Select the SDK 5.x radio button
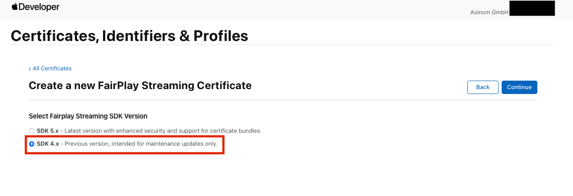Screen dimensions: 573x196 32,131
